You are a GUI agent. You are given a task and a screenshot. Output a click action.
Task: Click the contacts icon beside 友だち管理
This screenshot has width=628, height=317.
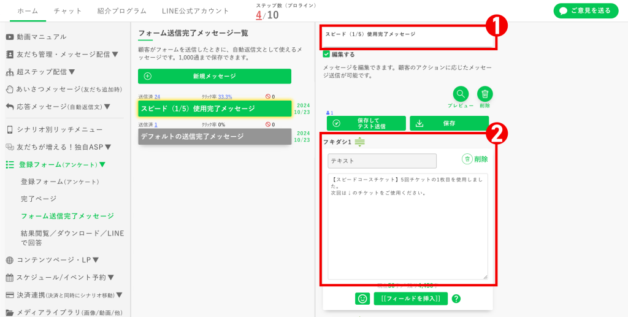point(10,55)
